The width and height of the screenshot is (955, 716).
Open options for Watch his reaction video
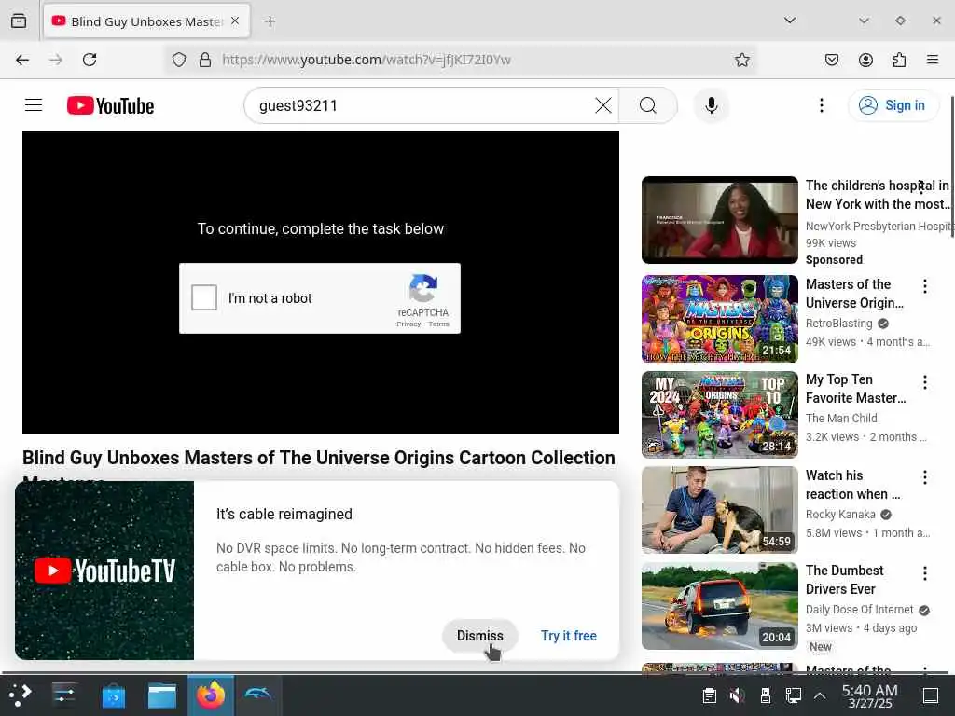point(924,477)
